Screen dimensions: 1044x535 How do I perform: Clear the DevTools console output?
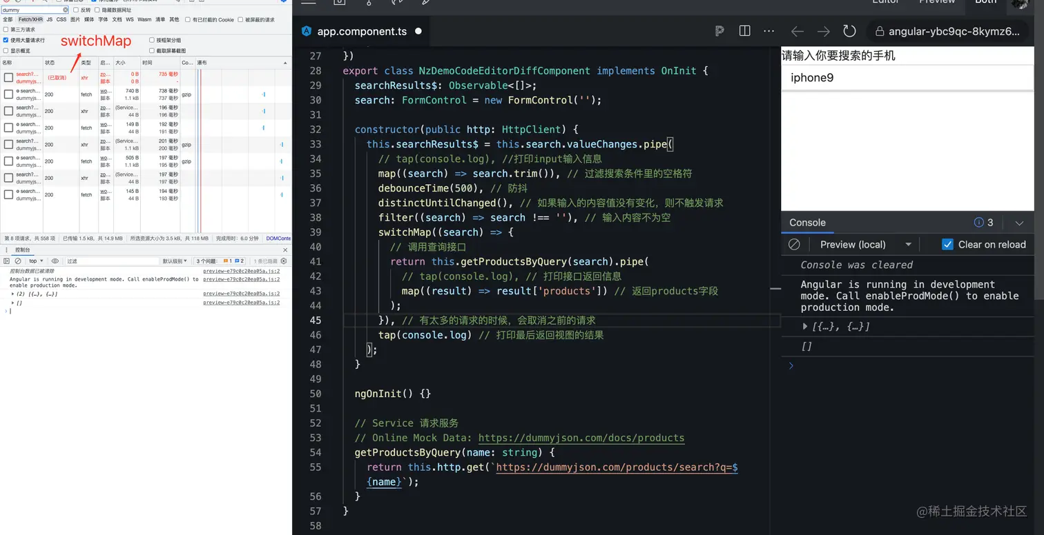click(x=18, y=261)
